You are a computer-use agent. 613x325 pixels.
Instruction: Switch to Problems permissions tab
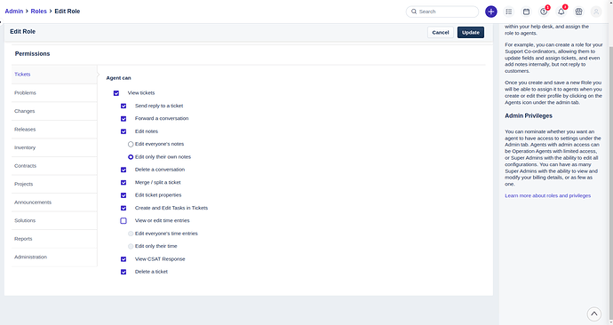point(54,93)
